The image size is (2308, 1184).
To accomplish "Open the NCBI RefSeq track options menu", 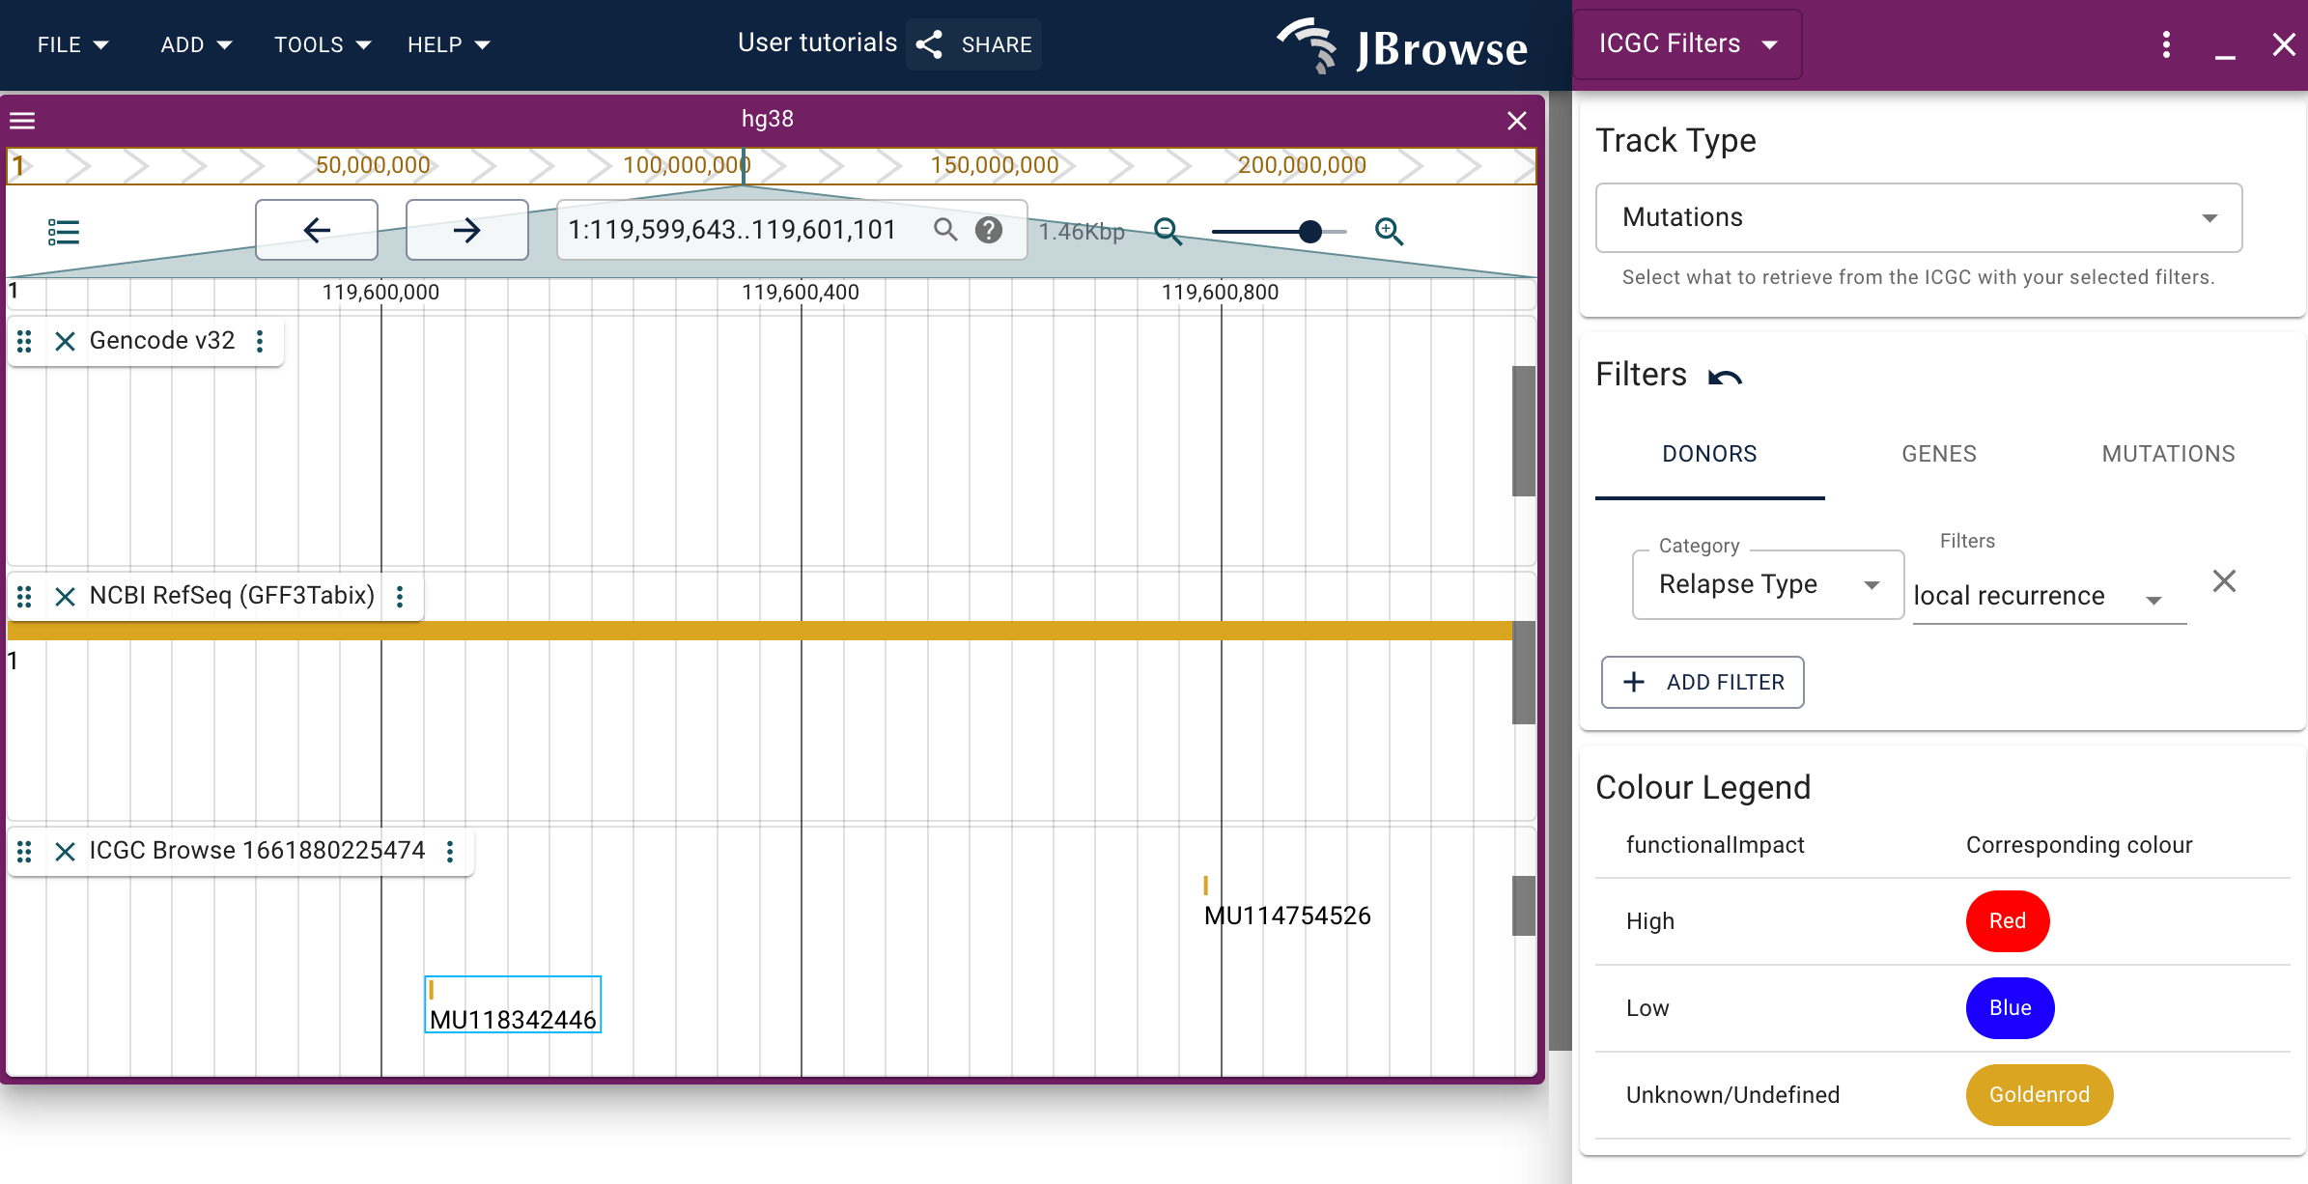I will point(400,597).
